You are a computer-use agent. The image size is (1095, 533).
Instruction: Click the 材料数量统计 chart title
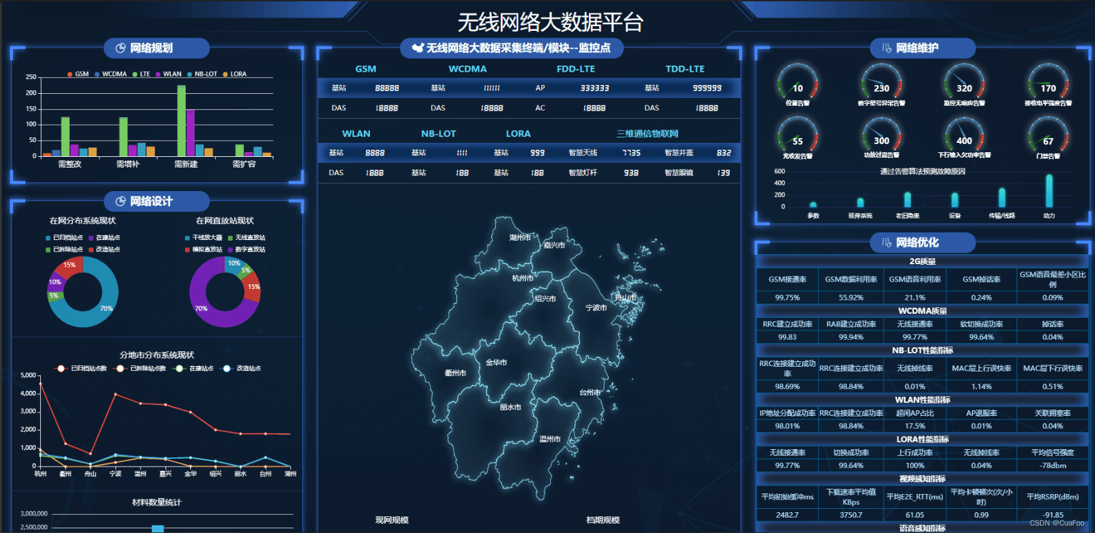[157, 502]
